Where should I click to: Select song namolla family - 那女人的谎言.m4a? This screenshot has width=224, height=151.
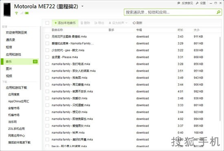(x=74, y=71)
